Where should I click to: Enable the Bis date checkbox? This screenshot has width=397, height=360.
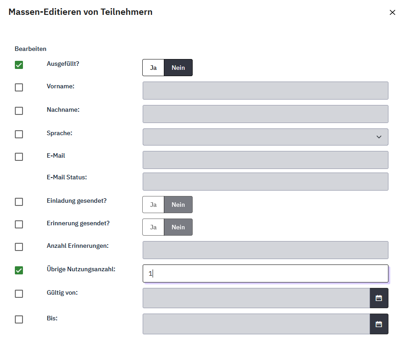click(19, 319)
